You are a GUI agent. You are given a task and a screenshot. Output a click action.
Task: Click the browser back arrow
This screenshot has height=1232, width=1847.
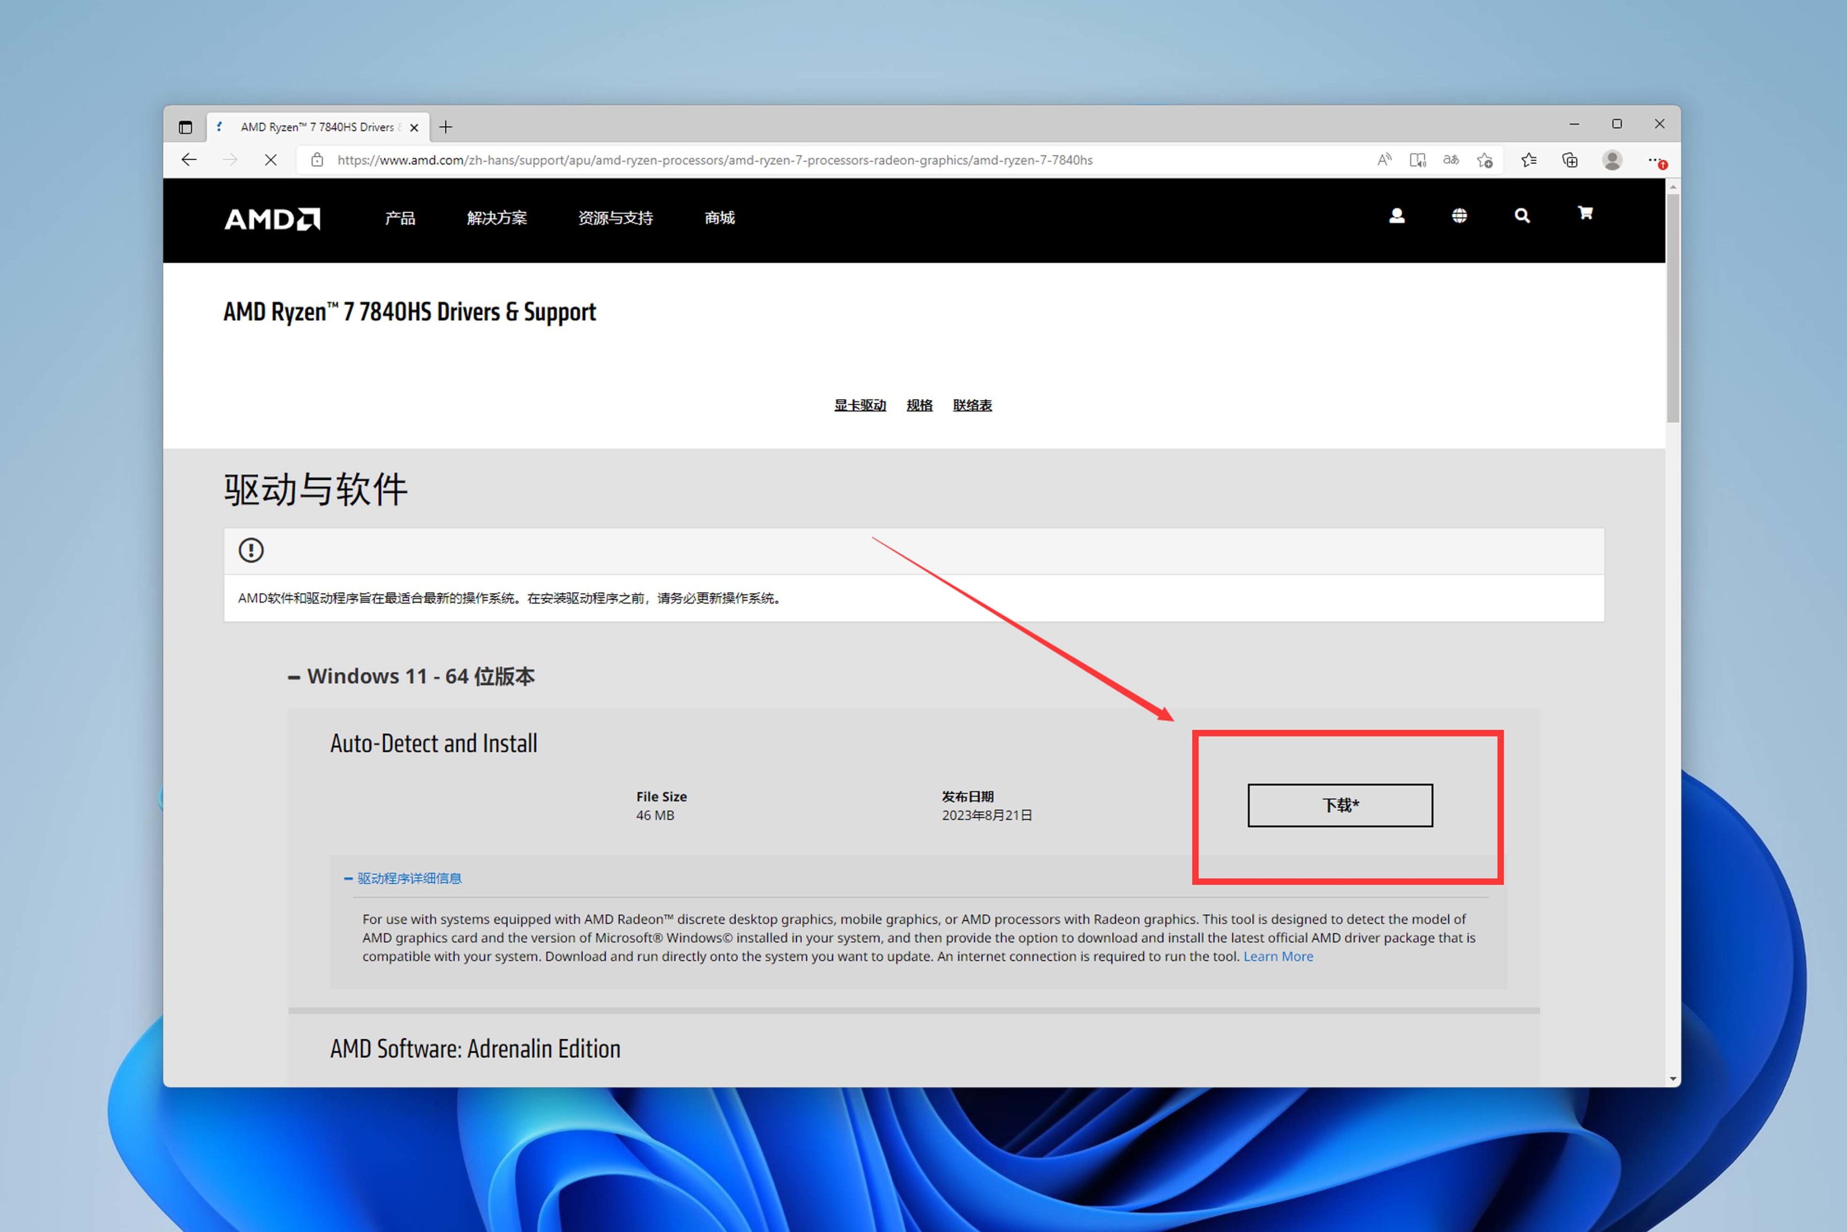coord(189,160)
